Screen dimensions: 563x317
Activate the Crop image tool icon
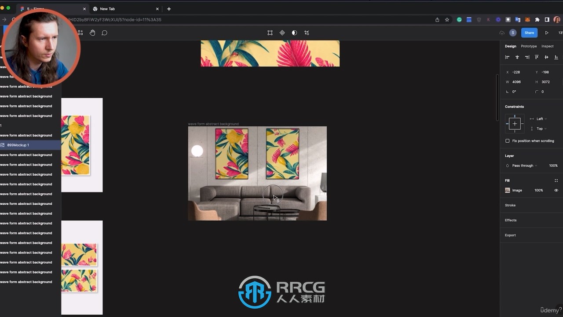point(307,33)
